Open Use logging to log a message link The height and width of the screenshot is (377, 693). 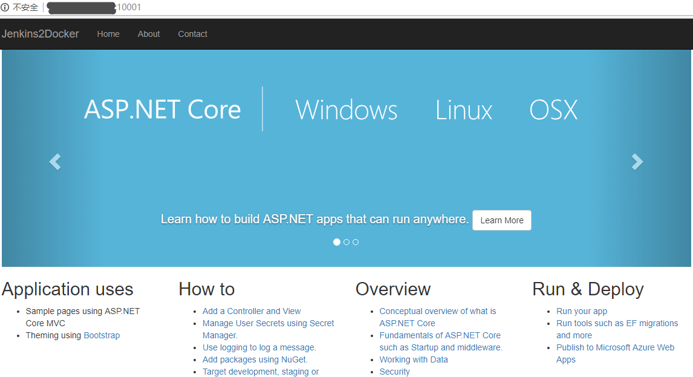point(259,347)
